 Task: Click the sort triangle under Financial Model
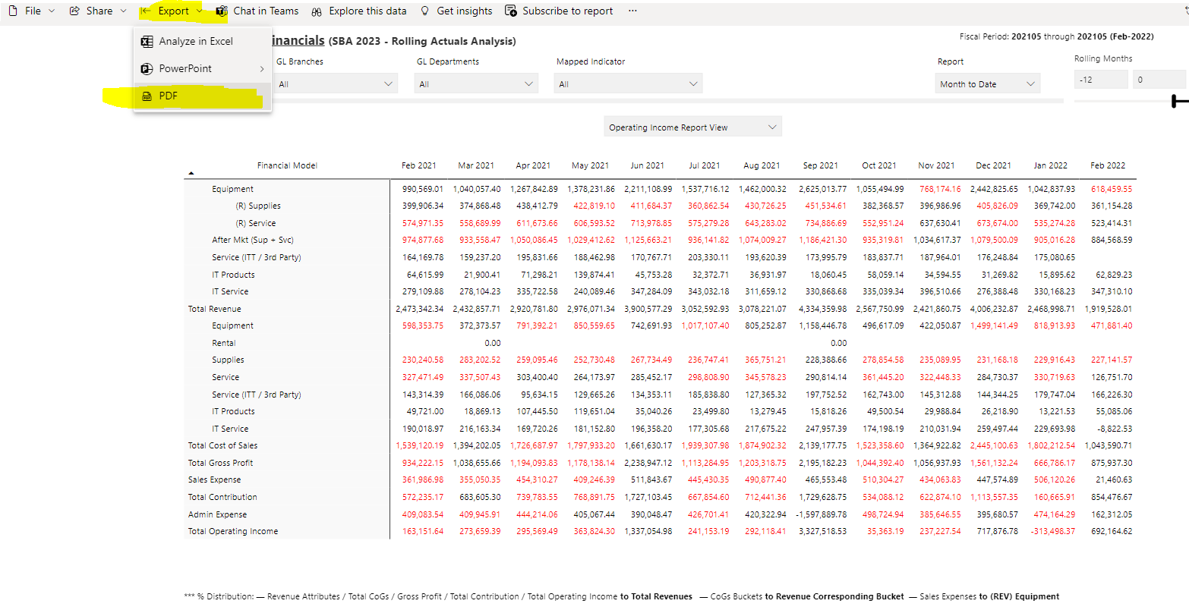coord(191,174)
